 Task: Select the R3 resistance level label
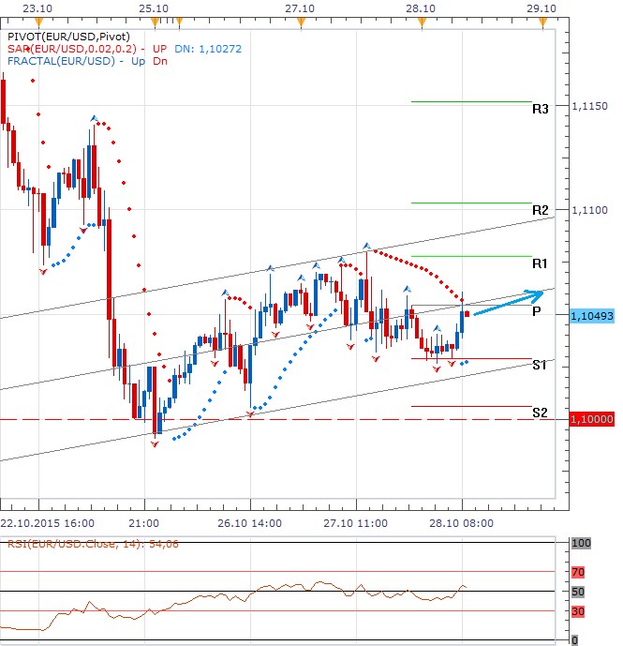(x=540, y=110)
